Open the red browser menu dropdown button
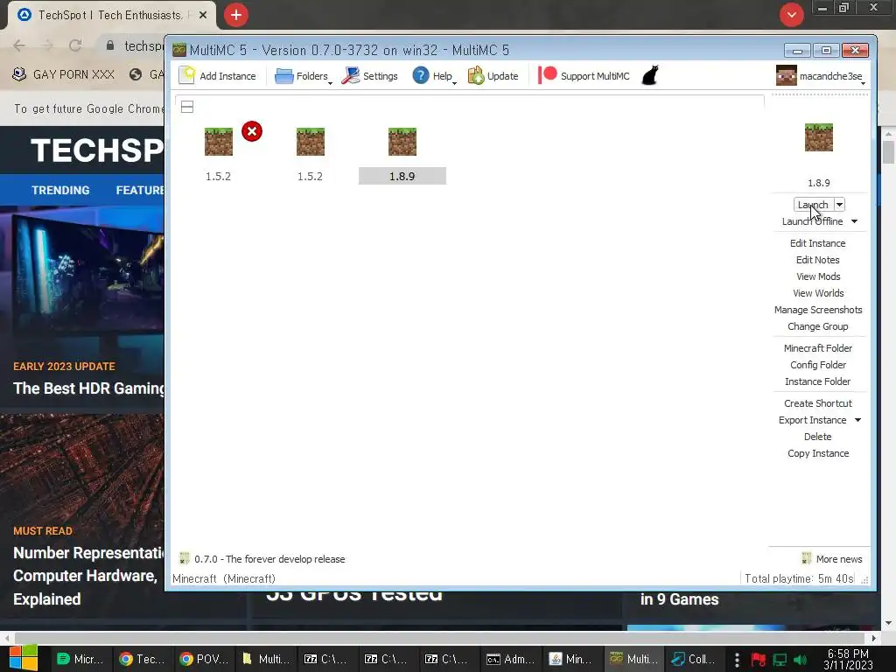896x672 pixels. [791, 15]
